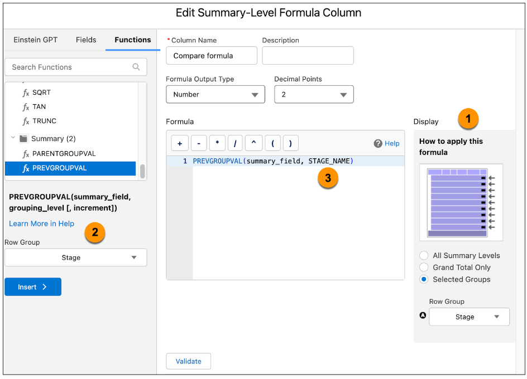Choose Grand Total Only option
Image resolution: width=527 pixels, height=379 pixels.
pyautogui.click(x=424, y=267)
